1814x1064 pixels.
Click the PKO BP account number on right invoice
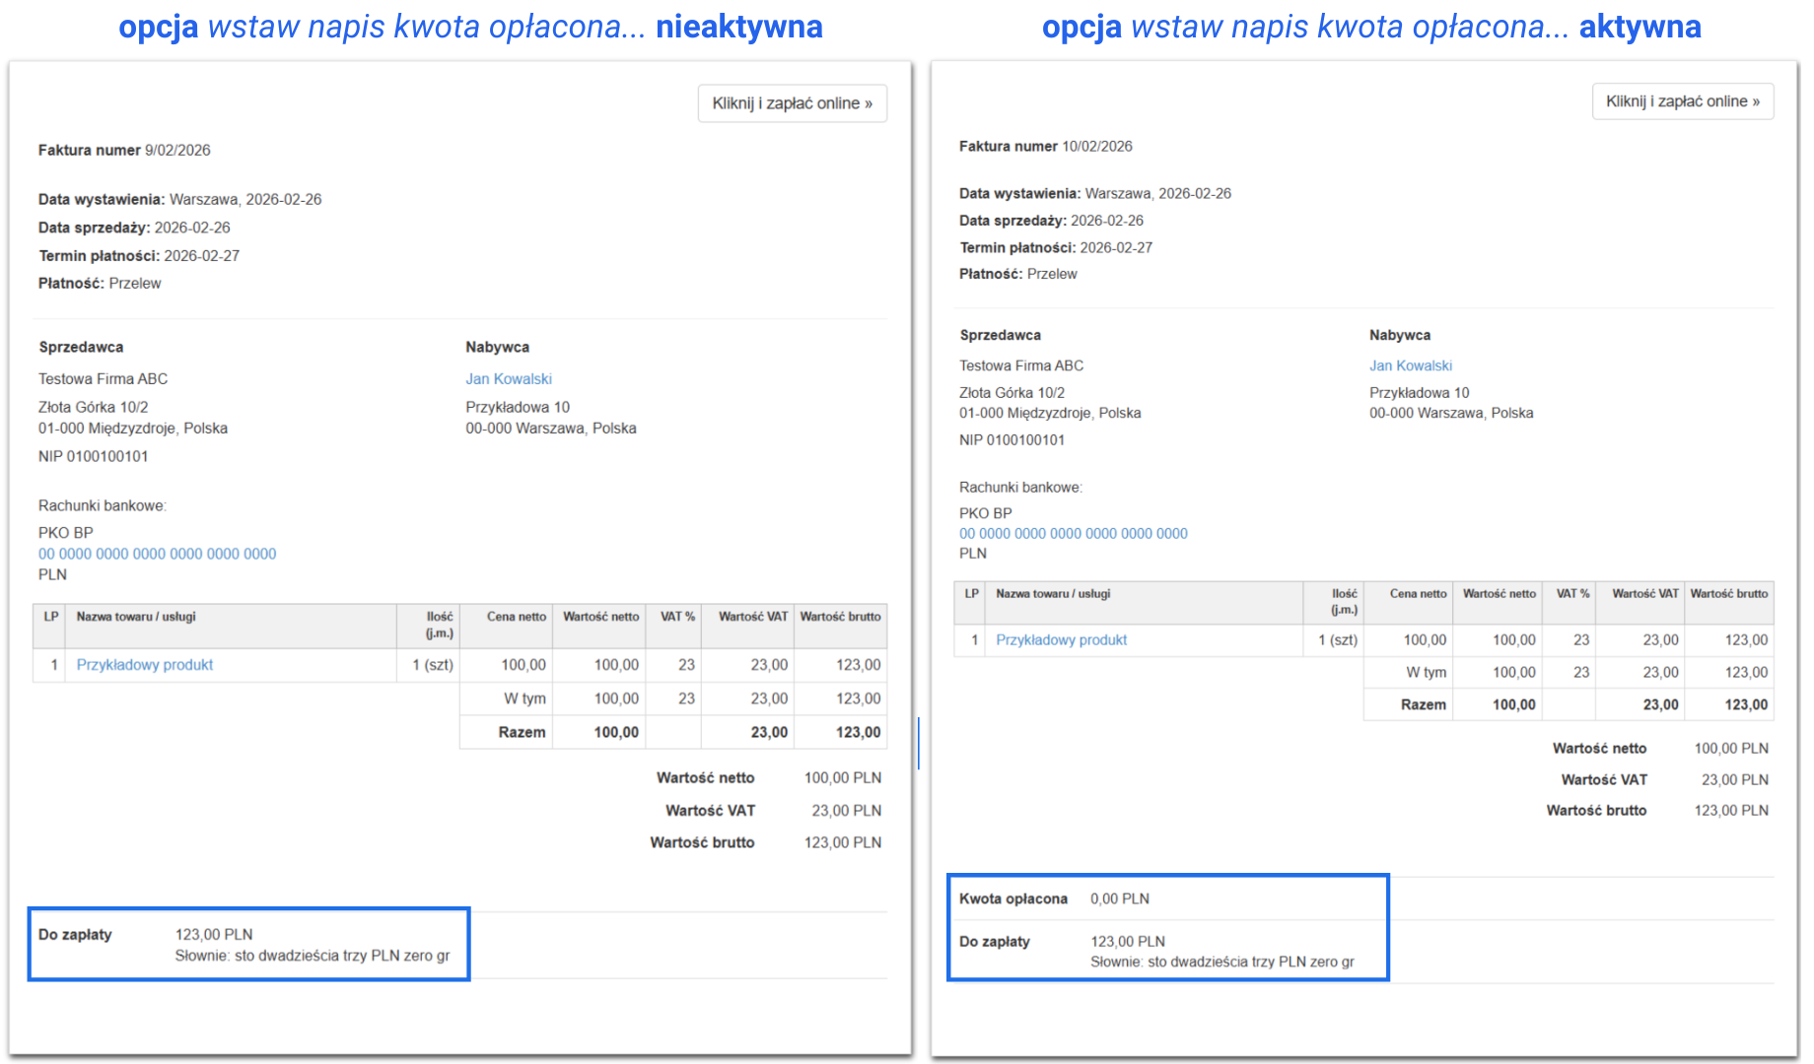(1074, 533)
